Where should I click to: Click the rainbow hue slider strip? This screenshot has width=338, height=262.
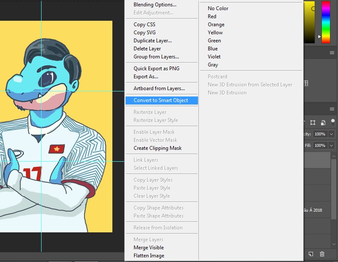point(326,22)
